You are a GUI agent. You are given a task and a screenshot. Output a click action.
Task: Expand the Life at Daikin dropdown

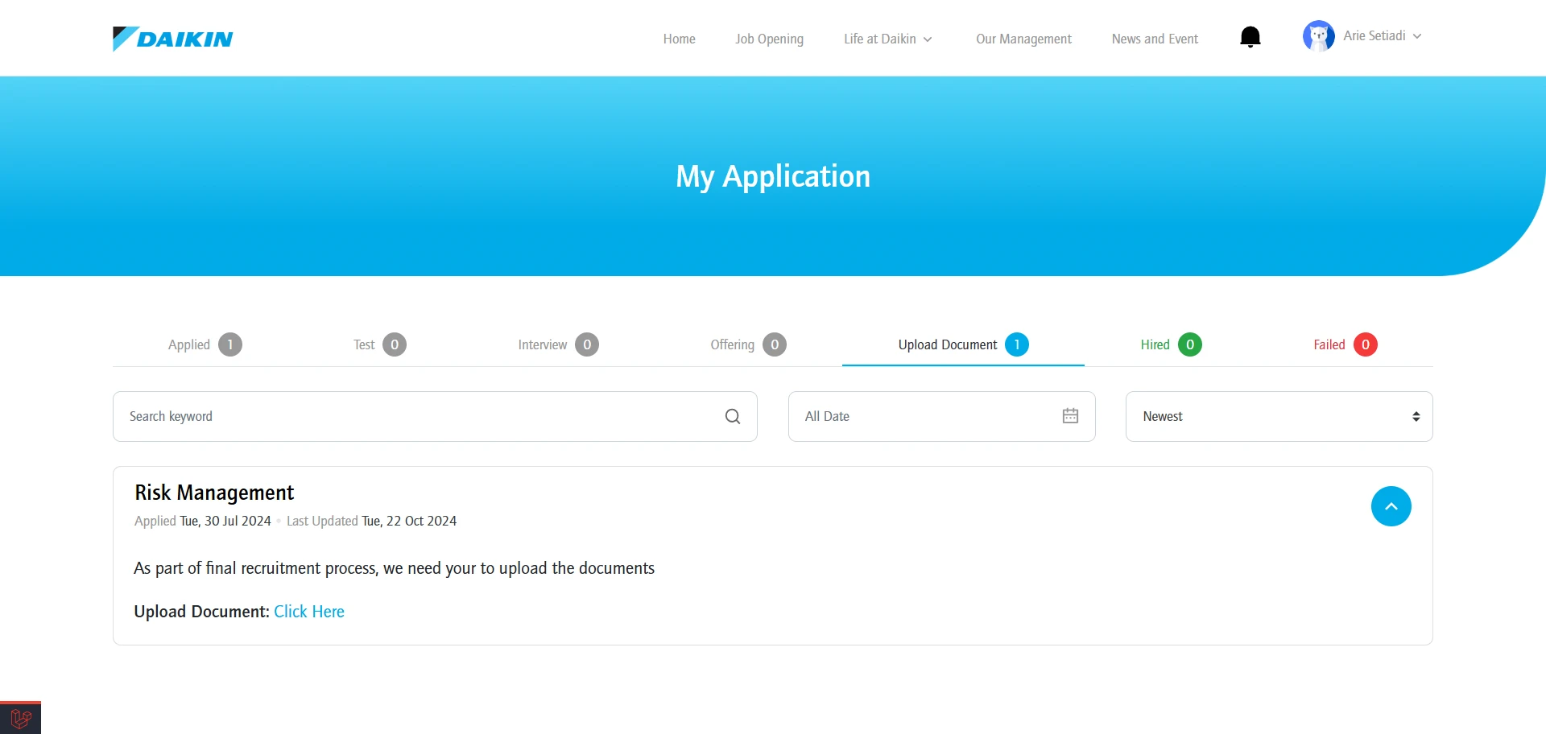point(887,38)
